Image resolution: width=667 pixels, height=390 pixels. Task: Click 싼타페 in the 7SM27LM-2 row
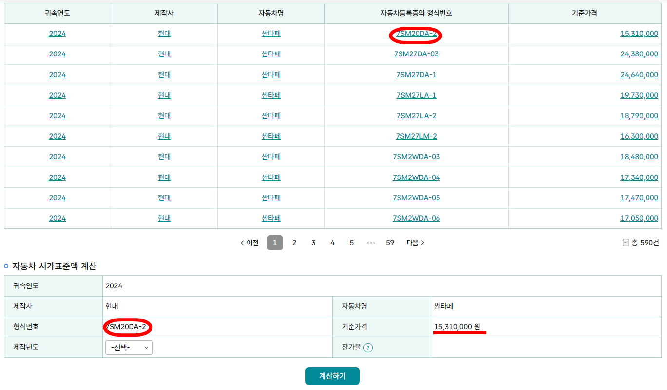click(x=271, y=136)
